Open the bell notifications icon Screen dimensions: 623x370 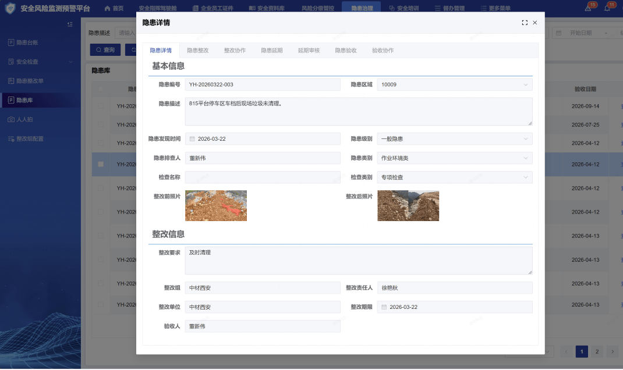point(607,8)
